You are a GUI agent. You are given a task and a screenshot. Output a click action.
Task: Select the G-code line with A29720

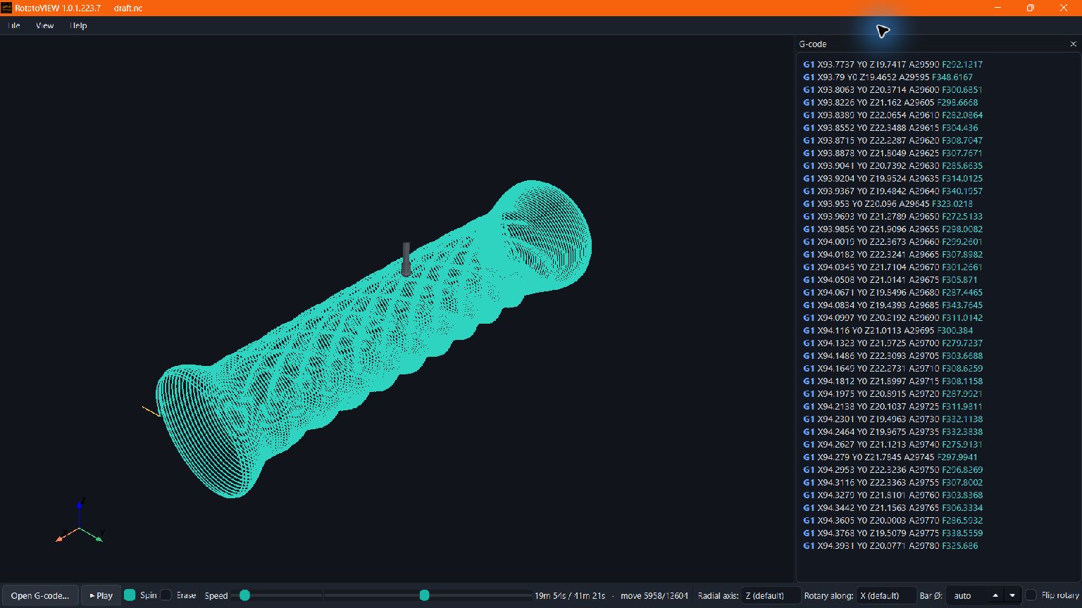(893, 393)
